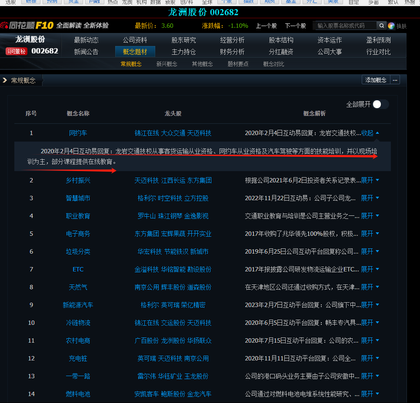Image resolution: width=420 pixels, height=403 pixels.
Task: Expand the 农村电商 concept analysis
Action: click(370, 340)
